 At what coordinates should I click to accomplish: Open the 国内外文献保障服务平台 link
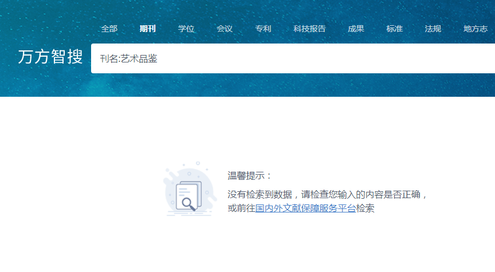305,208
